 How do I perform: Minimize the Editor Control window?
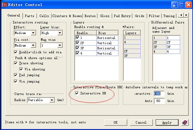pyautogui.click(x=174, y=5)
